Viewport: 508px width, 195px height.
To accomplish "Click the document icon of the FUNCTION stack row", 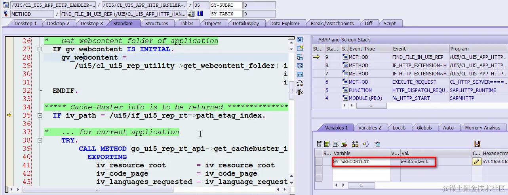I will (x=345, y=90).
